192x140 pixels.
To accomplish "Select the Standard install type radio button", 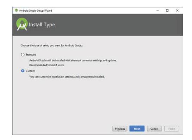I will (23, 54).
